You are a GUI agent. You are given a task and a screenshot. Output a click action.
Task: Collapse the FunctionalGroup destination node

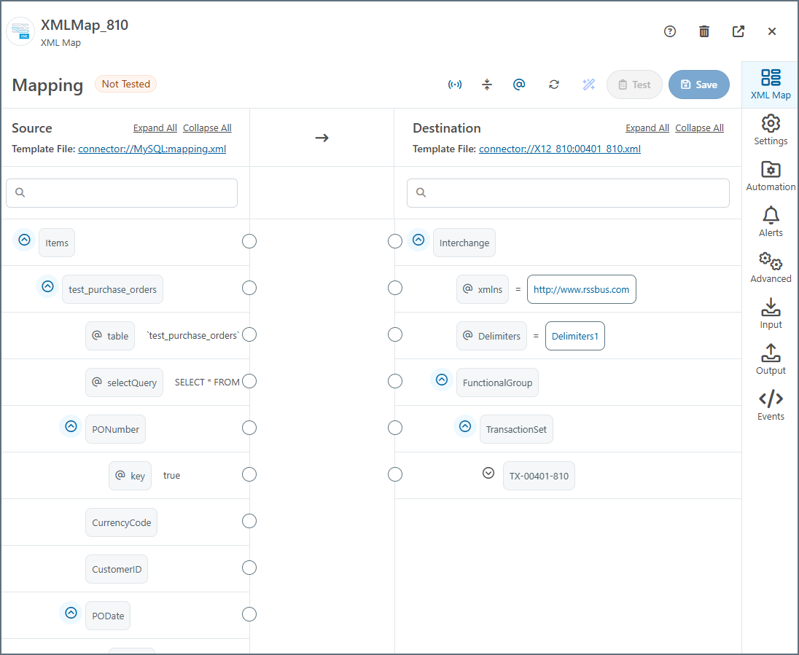click(x=441, y=380)
